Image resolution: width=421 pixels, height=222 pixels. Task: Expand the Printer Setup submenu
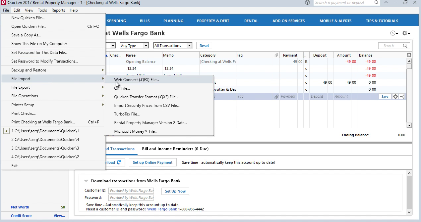(53, 105)
